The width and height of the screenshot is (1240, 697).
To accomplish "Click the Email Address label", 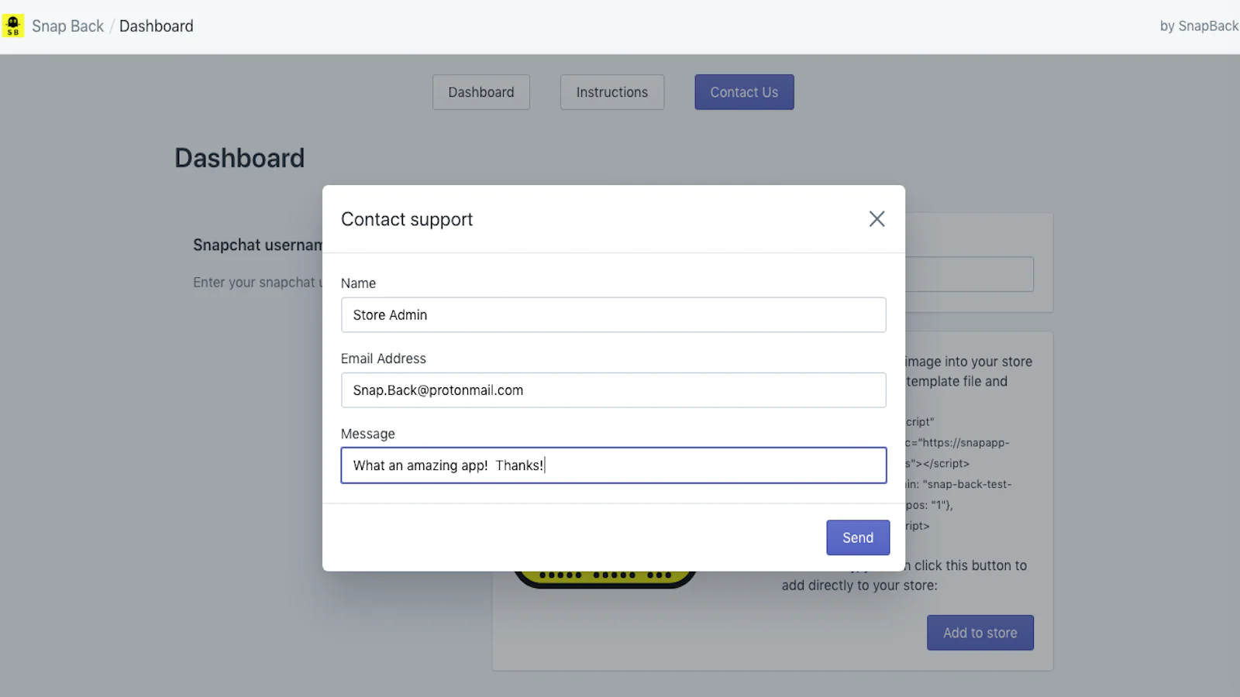I will click(x=384, y=359).
